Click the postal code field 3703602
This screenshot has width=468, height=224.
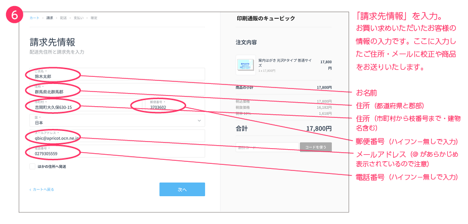[175, 105]
